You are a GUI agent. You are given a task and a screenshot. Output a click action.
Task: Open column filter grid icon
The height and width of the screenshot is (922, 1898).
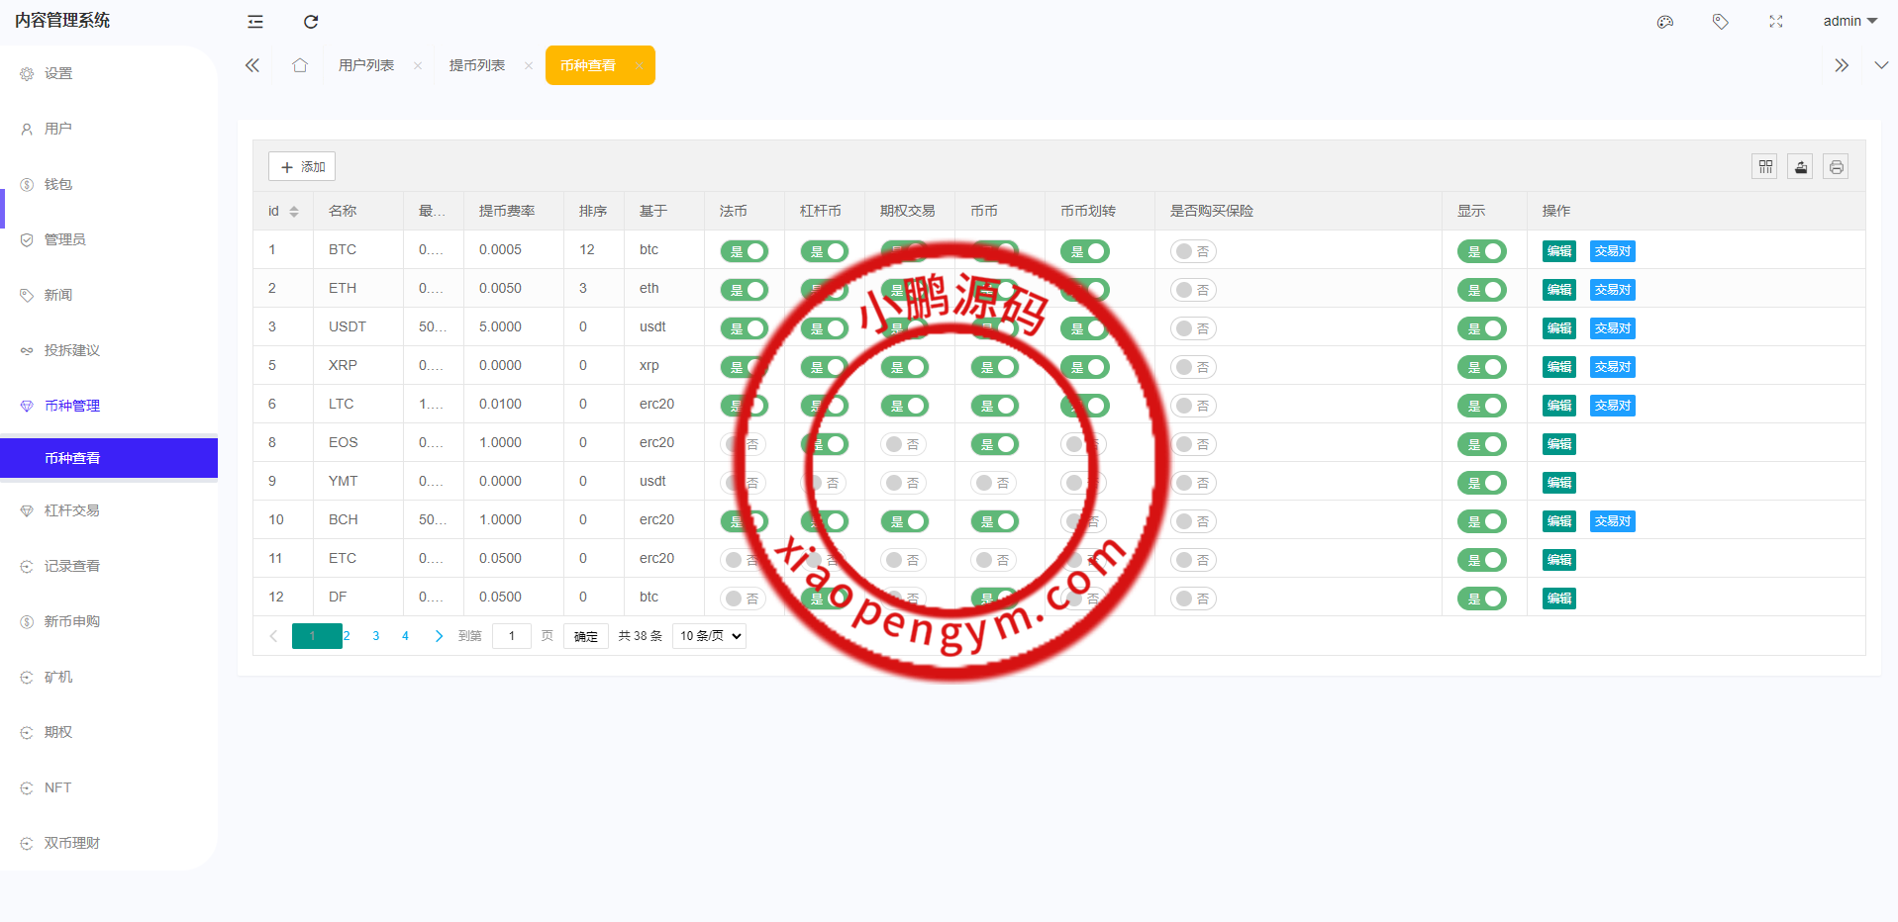point(1765,167)
